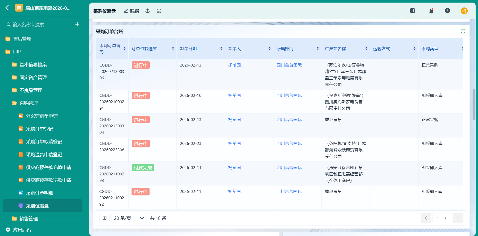Sort by 制单日期 column

click(221, 49)
